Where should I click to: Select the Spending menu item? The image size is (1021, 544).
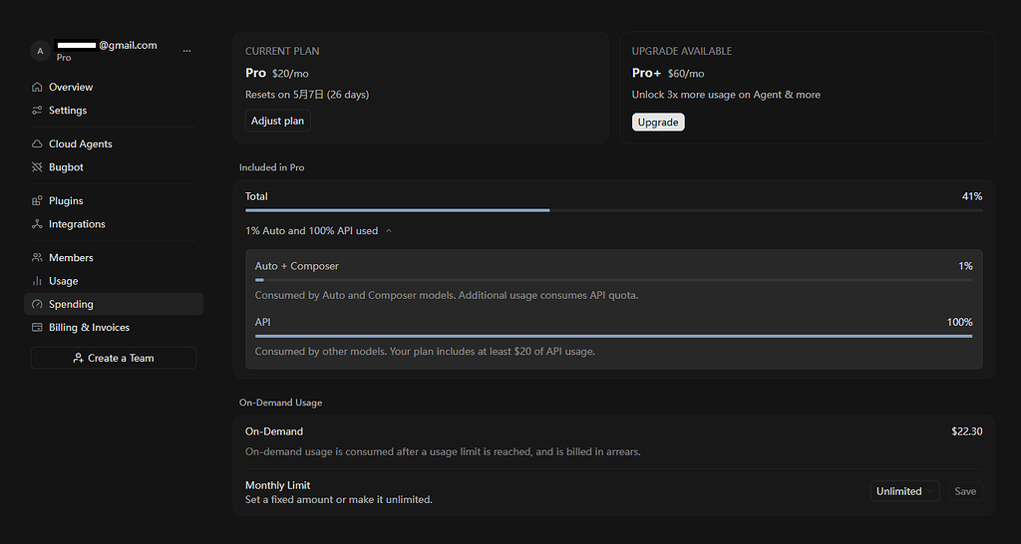[x=114, y=305]
